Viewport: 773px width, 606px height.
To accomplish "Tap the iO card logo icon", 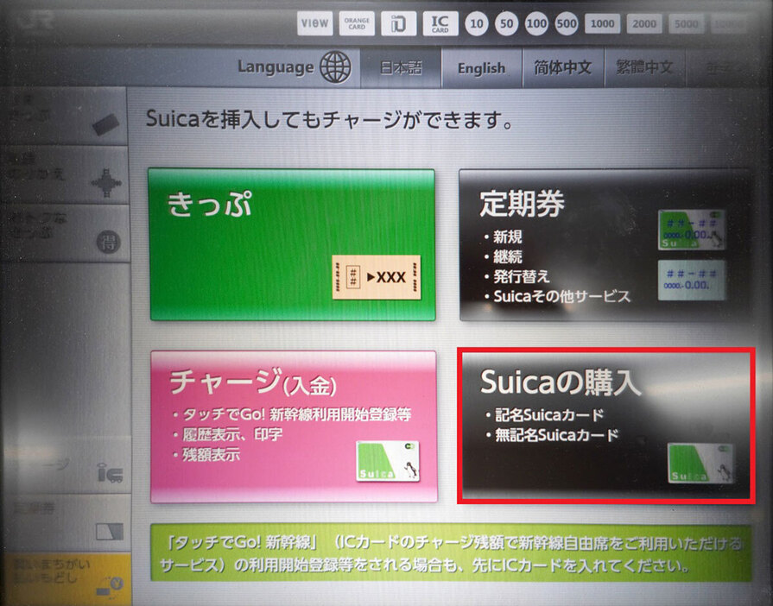I will coord(398,23).
